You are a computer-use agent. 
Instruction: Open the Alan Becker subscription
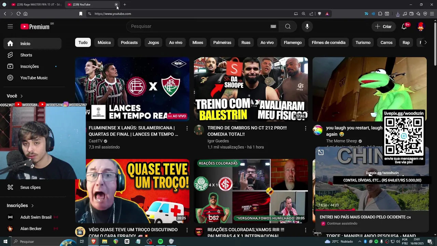pyautogui.click(x=32, y=229)
